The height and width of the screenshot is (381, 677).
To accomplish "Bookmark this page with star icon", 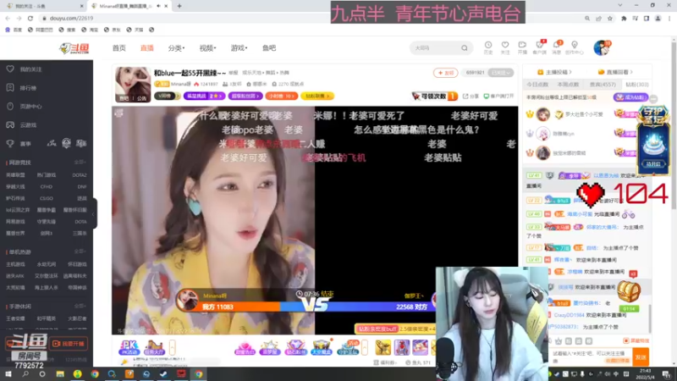I will (609, 18).
